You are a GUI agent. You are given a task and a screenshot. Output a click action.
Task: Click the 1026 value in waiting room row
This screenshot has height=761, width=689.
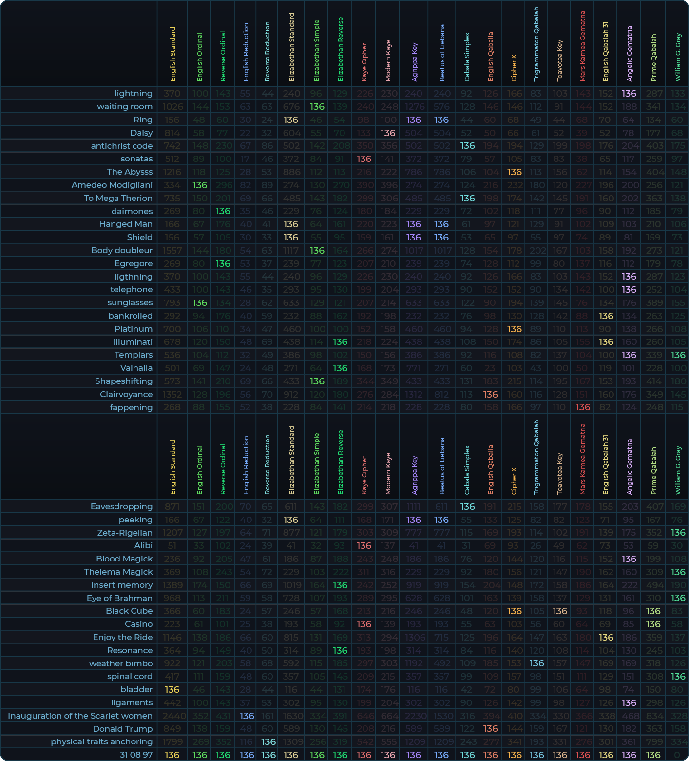pyautogui.click(x=172, y=106)
